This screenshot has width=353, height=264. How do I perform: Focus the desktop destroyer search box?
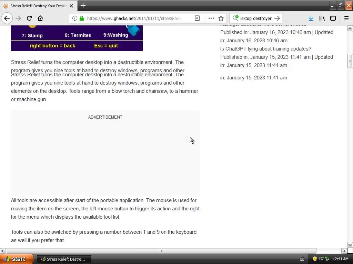click(256, 18)
